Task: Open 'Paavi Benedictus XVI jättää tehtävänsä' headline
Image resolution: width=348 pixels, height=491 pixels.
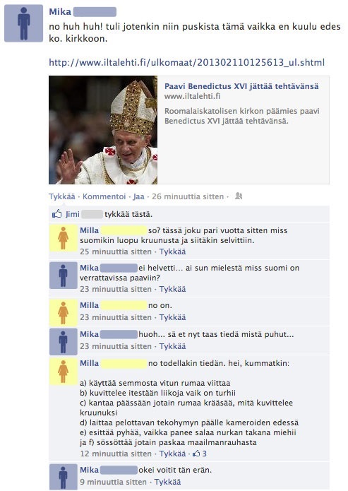Action: click(x=241, y=86)
